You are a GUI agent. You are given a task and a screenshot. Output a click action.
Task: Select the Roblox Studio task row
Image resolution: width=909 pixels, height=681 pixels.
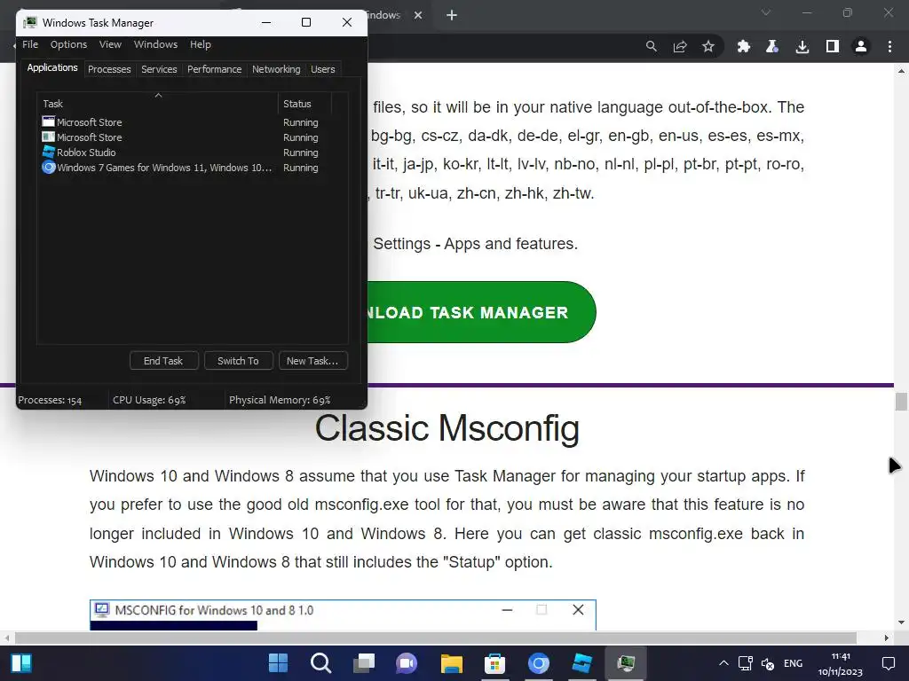pos(184,153)
